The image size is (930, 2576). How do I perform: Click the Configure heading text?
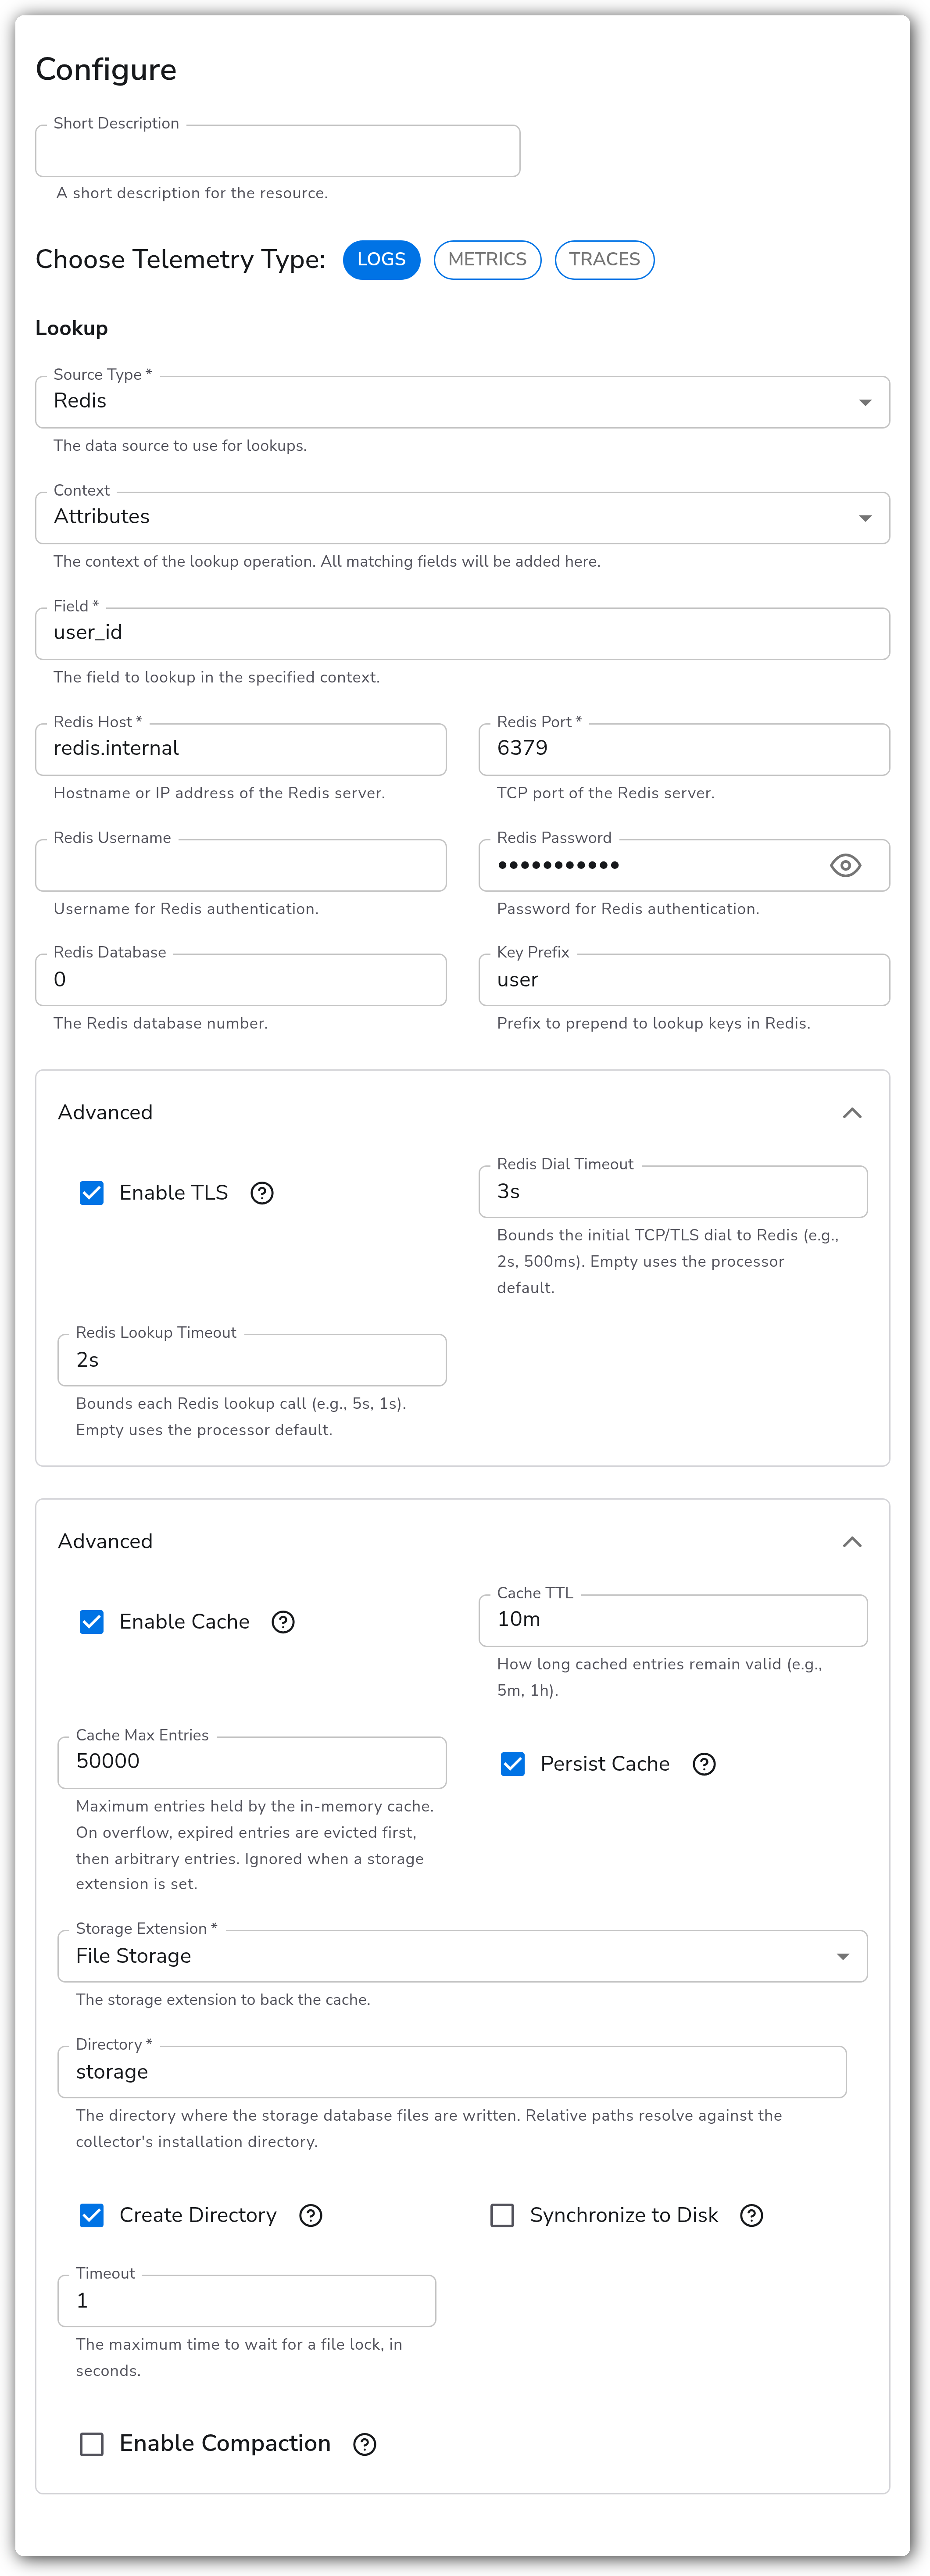(x=106, y=70)
